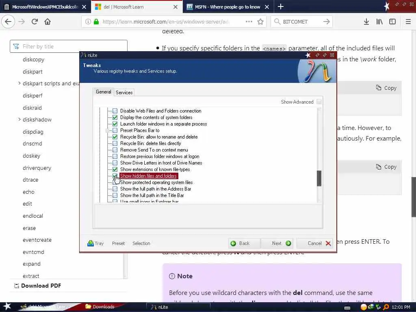Open the hamburger menu of the browser
This screenshot has height=312, width=416.
tap(408, 22)
